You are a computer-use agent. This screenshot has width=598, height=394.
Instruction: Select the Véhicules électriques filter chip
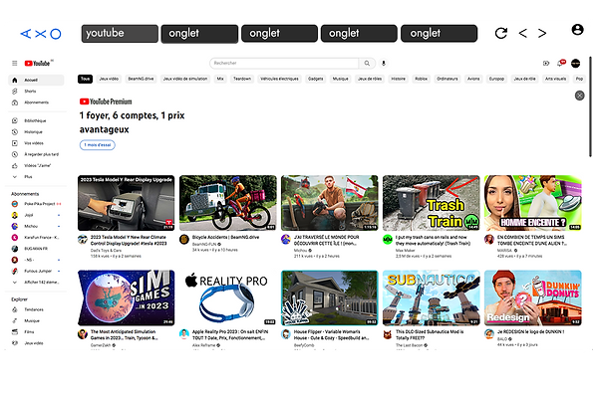(279, 79)
